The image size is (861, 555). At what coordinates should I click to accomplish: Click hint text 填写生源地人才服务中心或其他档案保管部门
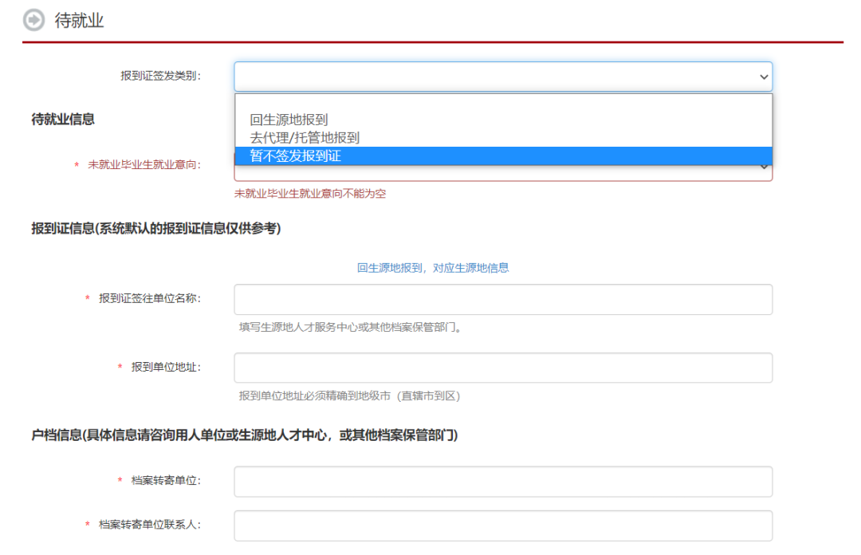[x=349, y=327]
